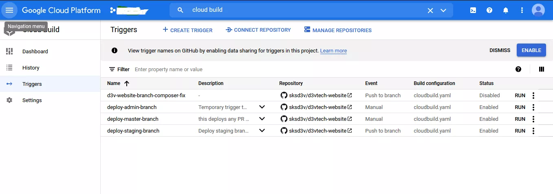Clear the cloud build search text
This screenshot has height=194, width=553.
point(430,10)
